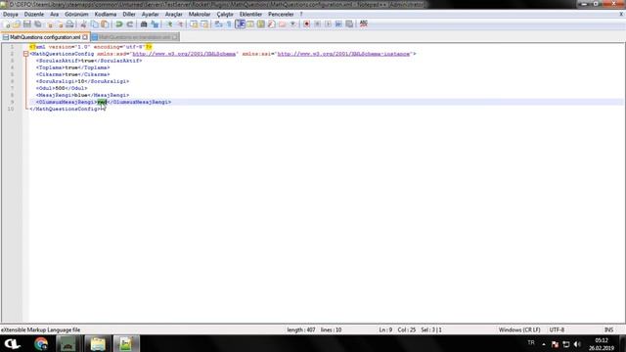The height and width of the screenshot is (352, 626).
Task: Close the inactive translation.xml tab
Action: tap(175, 37)
